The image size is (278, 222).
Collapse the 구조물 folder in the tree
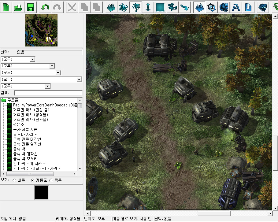point(3,100)
